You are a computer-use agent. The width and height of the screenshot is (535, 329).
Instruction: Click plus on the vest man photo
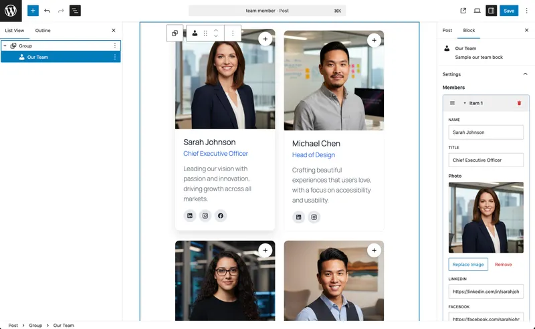click(374, 251)
